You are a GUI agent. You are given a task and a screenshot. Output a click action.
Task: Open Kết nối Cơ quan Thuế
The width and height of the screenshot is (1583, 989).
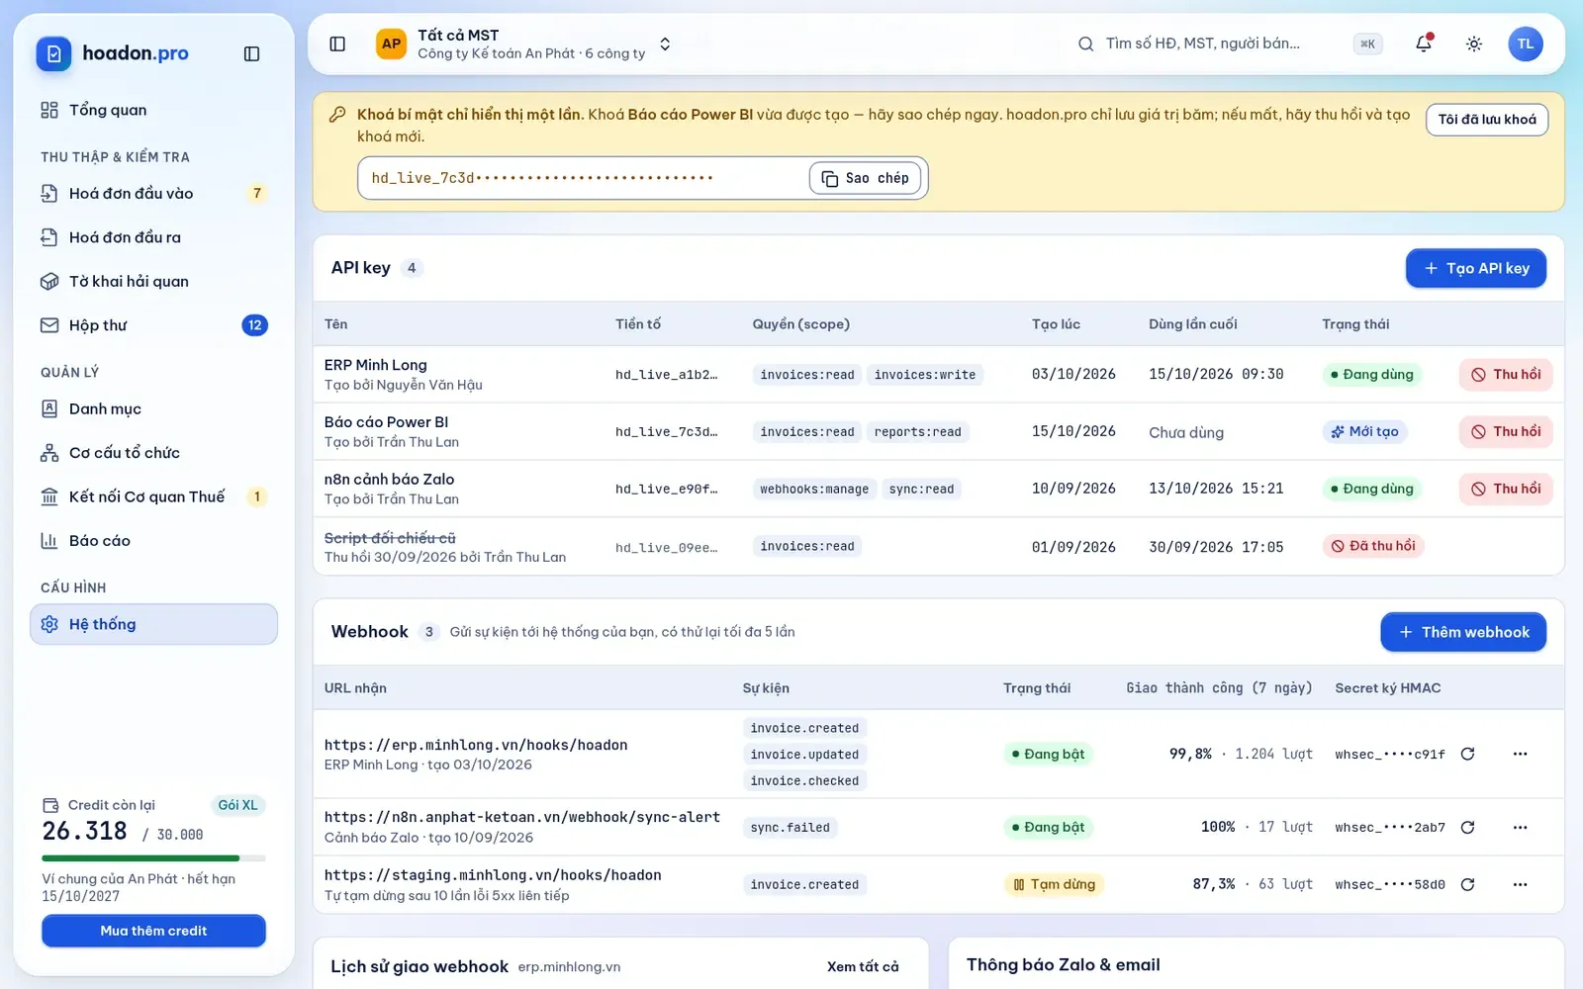point(153,496)
